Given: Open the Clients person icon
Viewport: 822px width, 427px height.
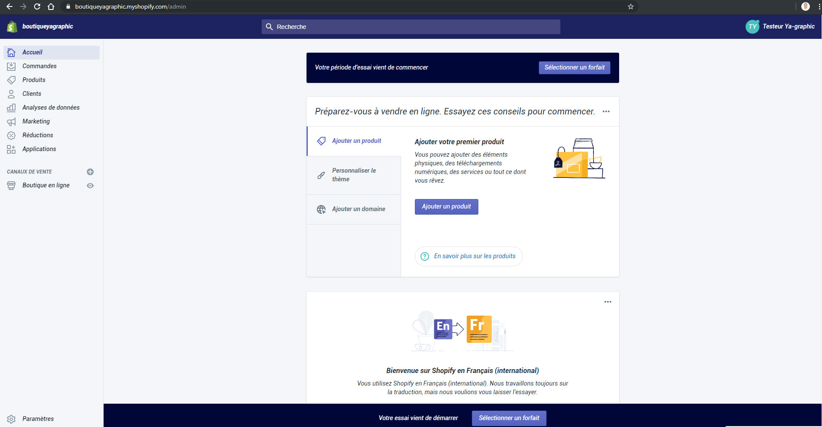Looking at the screenshot, I should pyautogui.click(x=11, y=94).
